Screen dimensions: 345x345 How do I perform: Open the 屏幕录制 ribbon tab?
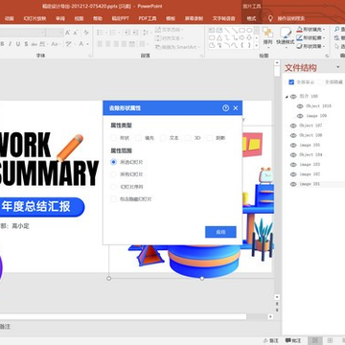(x=194, y=18)
